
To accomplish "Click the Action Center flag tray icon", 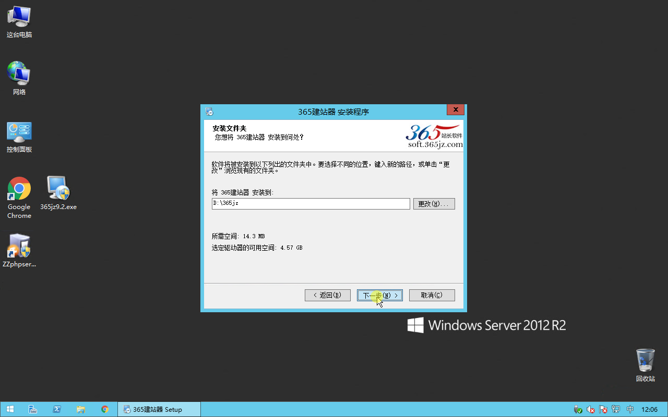I will tap(603, 409).
